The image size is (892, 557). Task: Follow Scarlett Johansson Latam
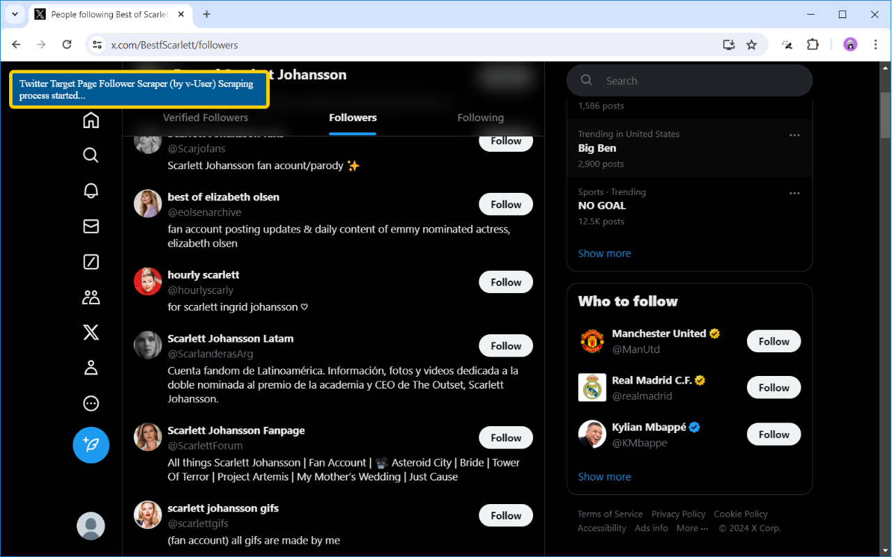(x=506, y=346)
